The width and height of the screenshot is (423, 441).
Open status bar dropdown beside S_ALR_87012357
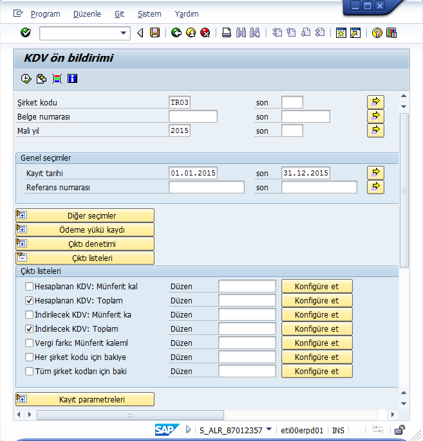(x=269, y=429)
